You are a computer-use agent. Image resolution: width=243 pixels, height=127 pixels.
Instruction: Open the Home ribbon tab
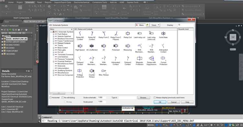[11, 2]
